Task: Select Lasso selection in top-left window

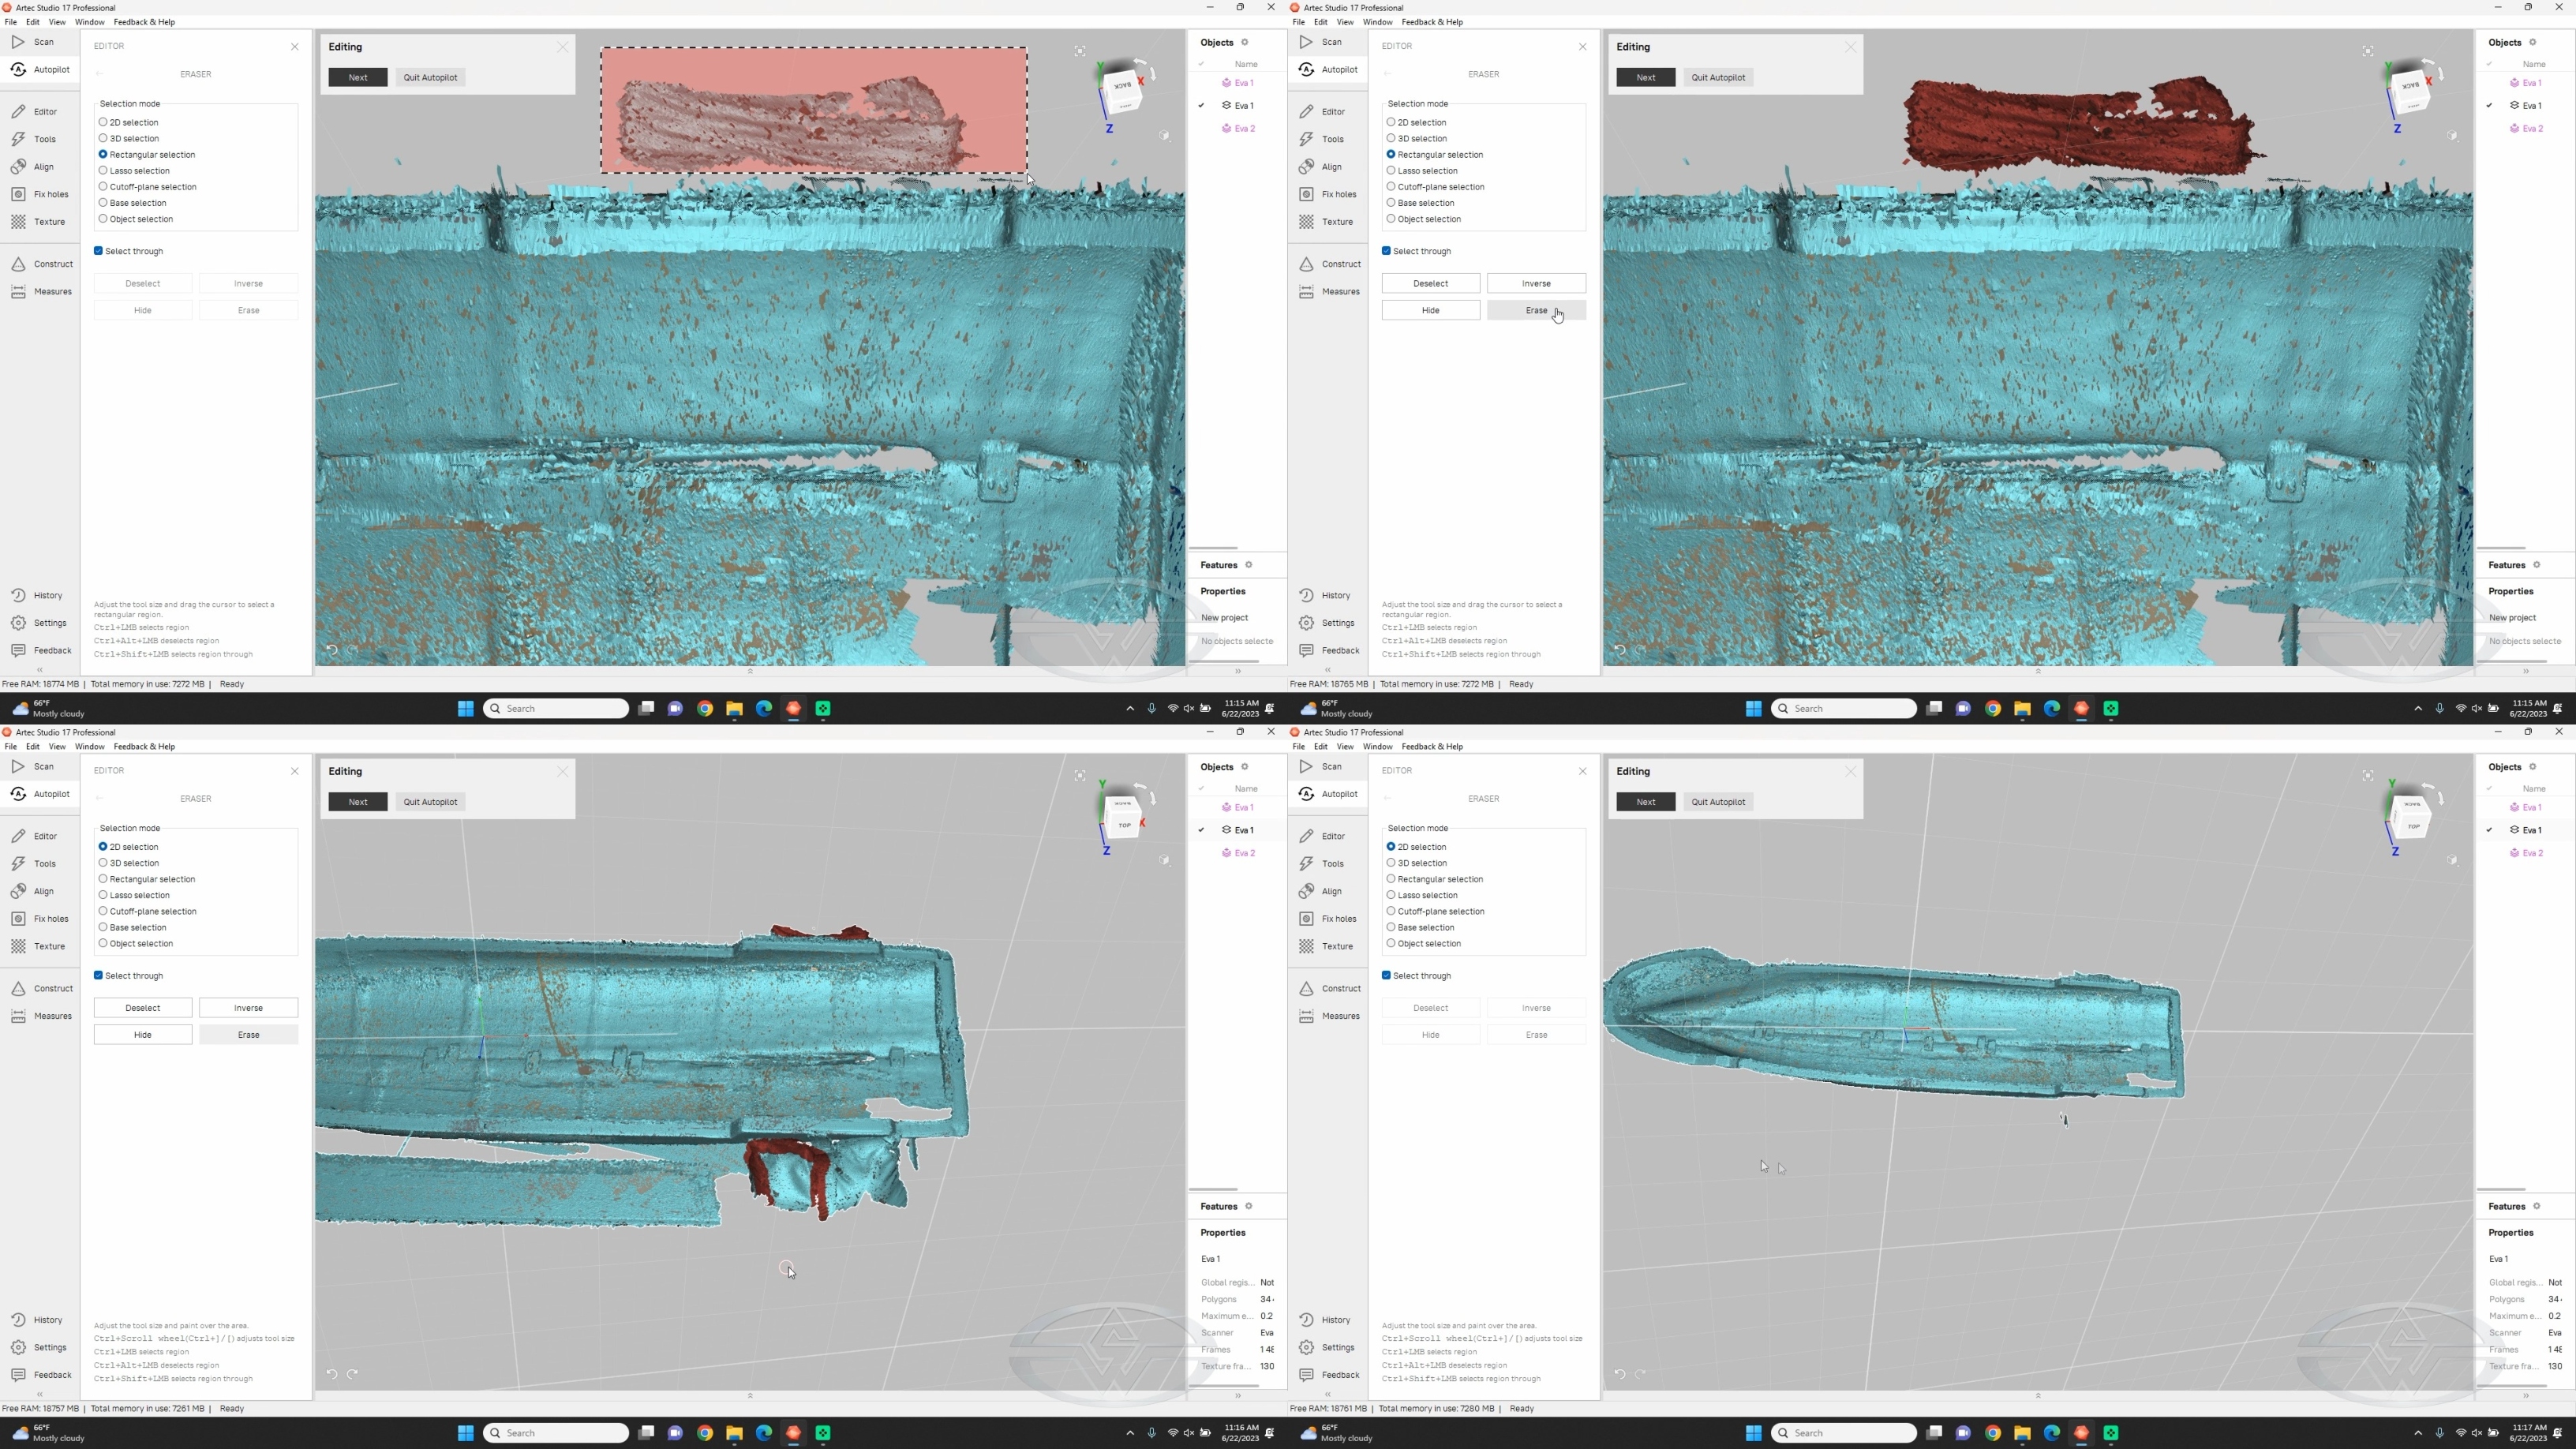Action: pos(134,171)
